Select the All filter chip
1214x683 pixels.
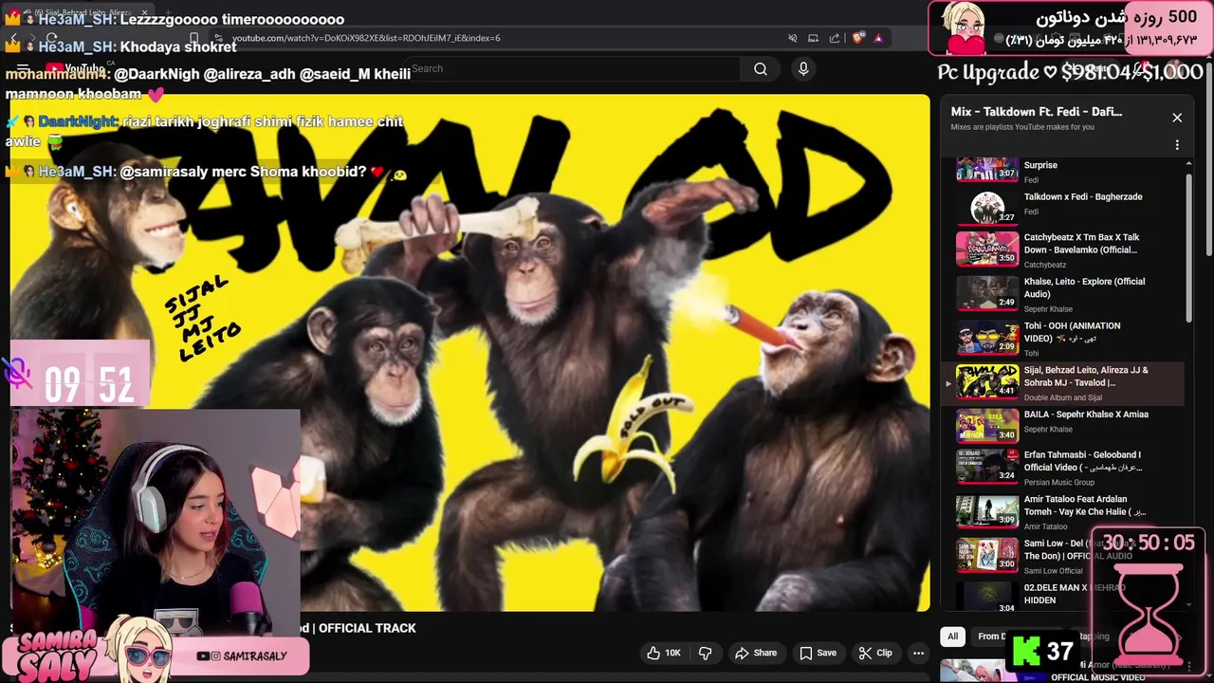click(x=952, y=637)
